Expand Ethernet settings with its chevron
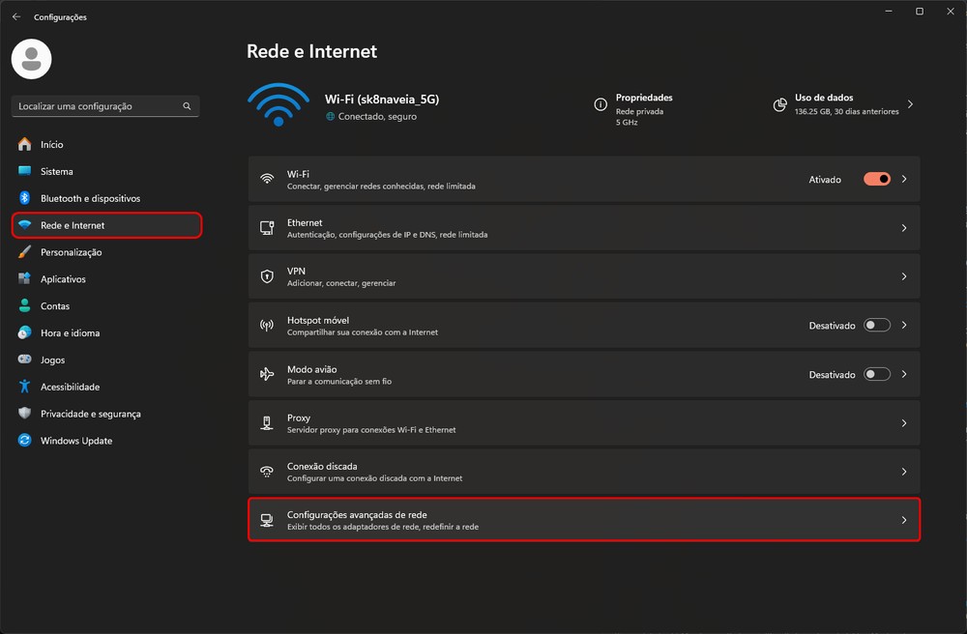Image resolution: width=967 pixels, height=634 pixels. tap(904, 228)
